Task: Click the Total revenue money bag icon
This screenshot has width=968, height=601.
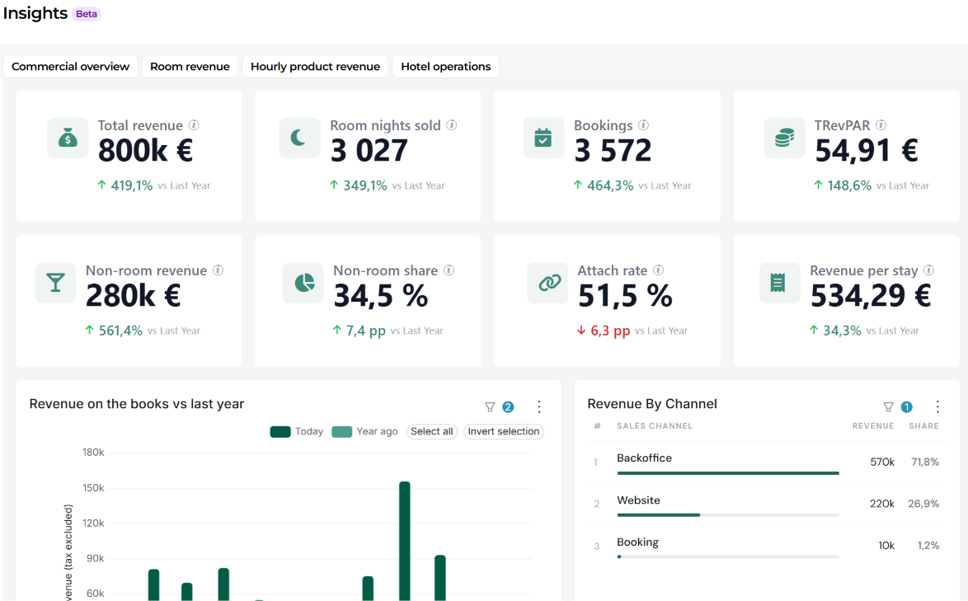Action: (68, 139)
